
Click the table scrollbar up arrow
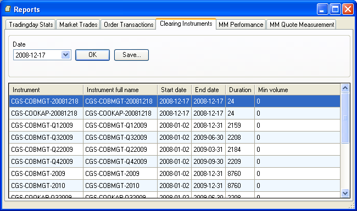pyautogui.click(x=345, y=88)
